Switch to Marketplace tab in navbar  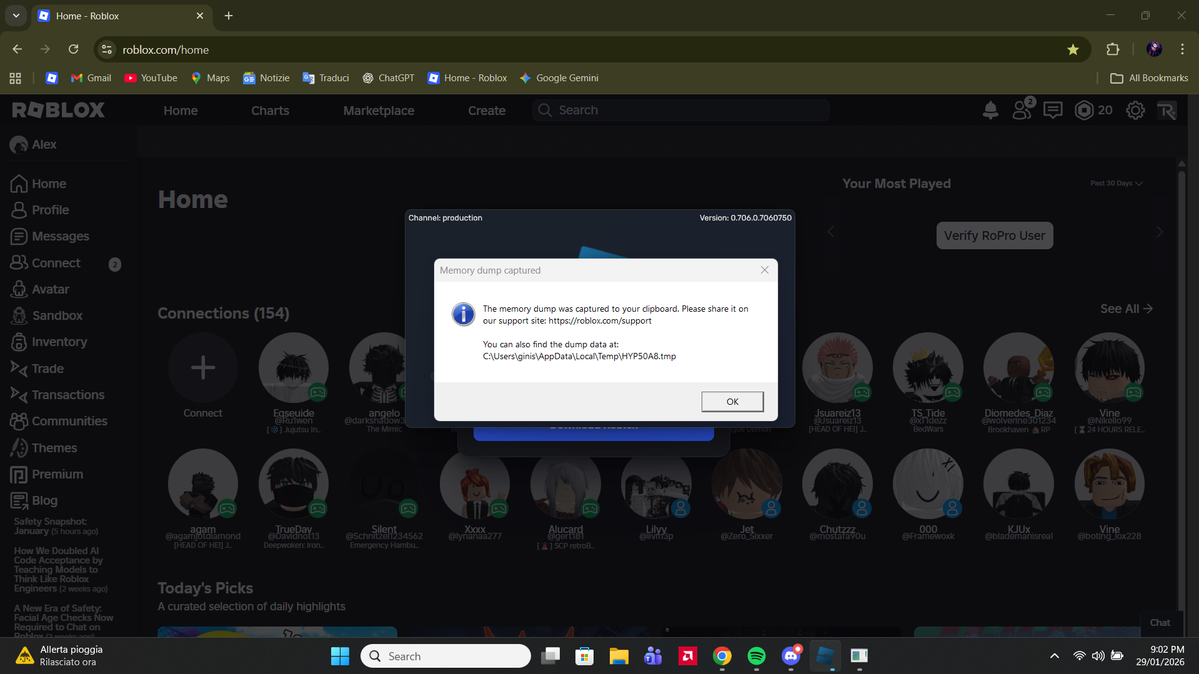coord(379,111)
